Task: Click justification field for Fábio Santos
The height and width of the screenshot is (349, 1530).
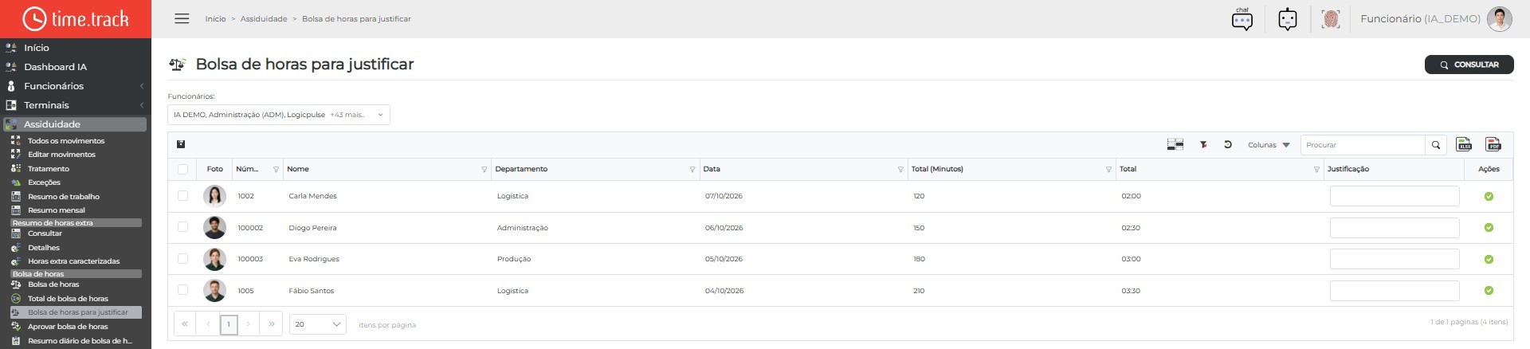Action: [x=1395, y=291]
